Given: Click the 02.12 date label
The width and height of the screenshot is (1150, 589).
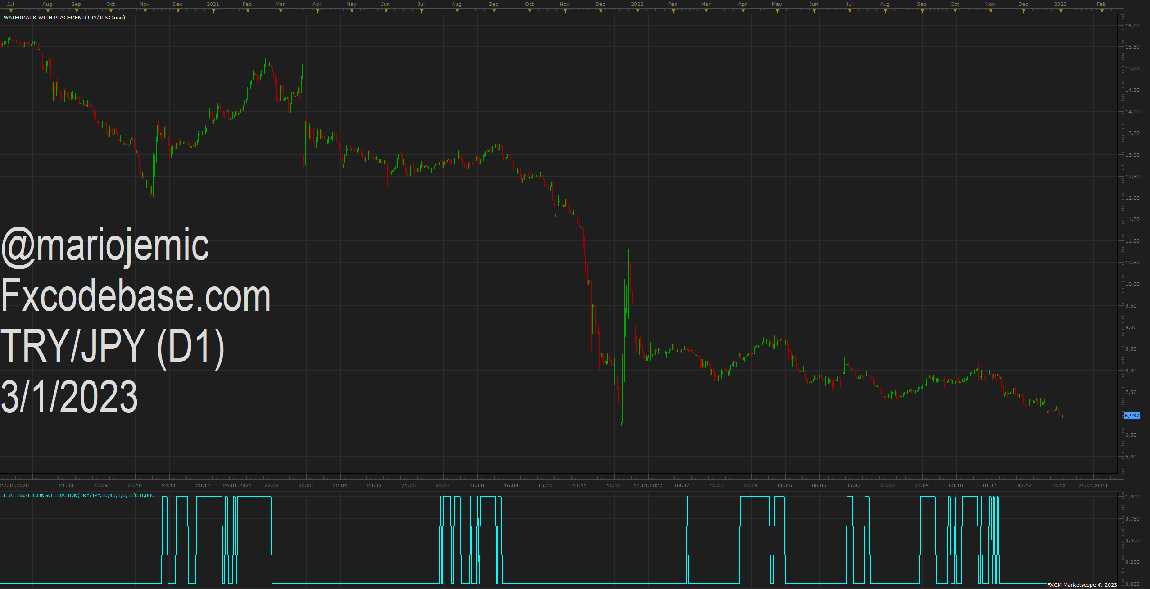Looking at the screenshot, I should point(1024,485).
